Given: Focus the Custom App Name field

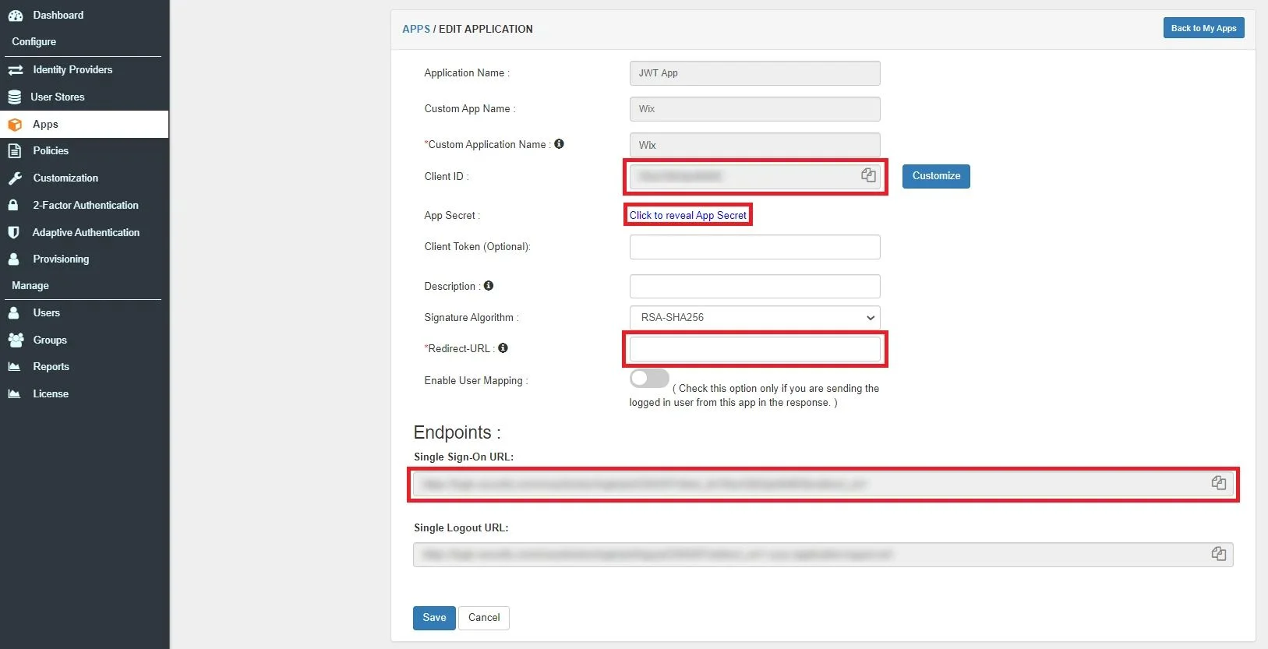Looking at the screenshot, I should tap(754, 109).
